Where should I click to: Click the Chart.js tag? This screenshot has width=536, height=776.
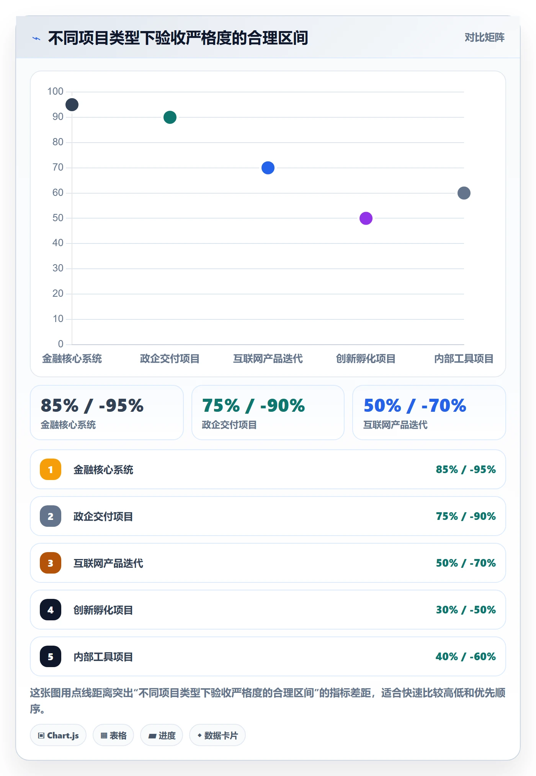point(58,735)
